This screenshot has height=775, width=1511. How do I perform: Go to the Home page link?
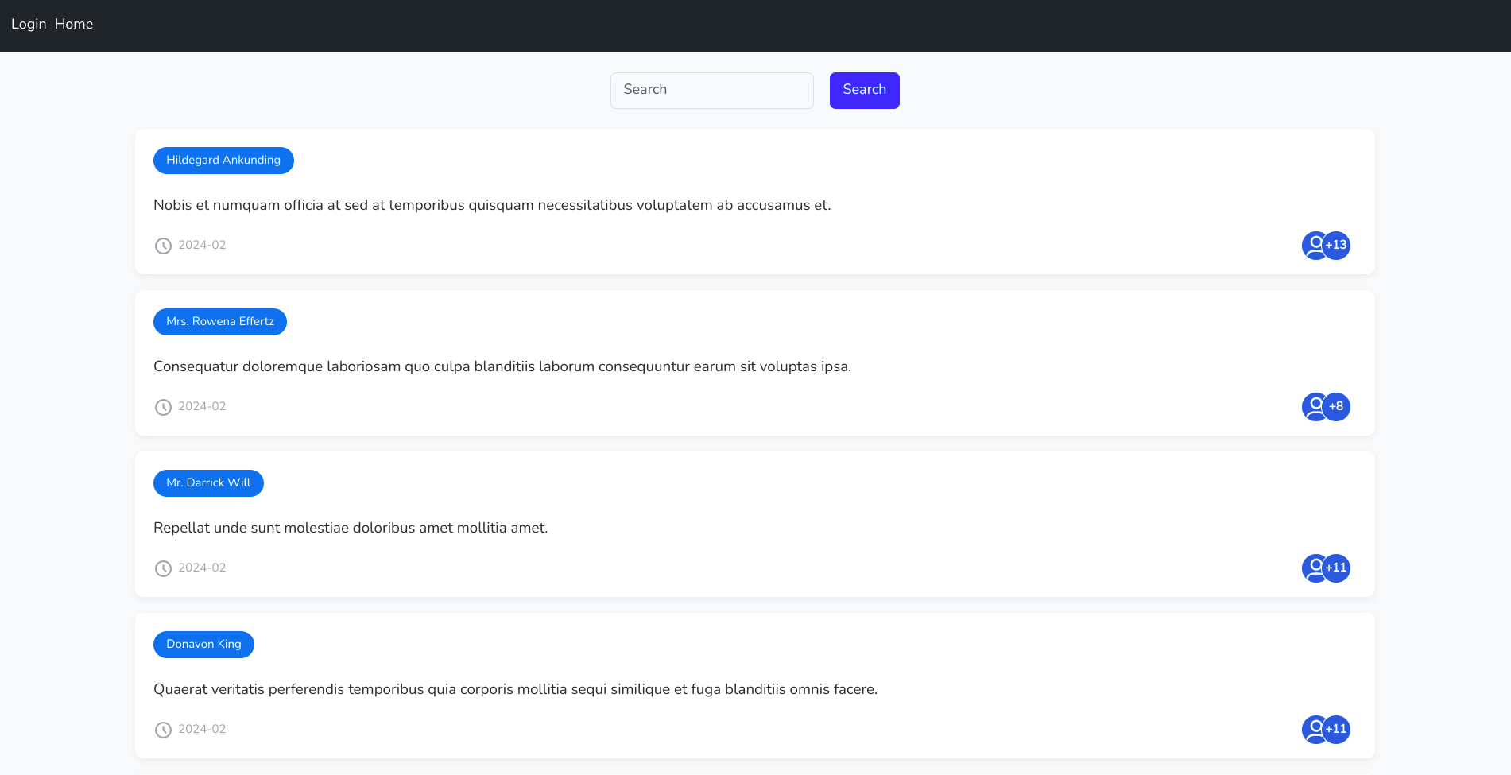74,24
